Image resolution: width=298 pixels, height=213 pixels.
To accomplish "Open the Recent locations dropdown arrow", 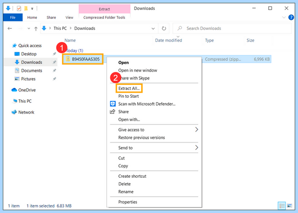I will [x=29, y=28].
